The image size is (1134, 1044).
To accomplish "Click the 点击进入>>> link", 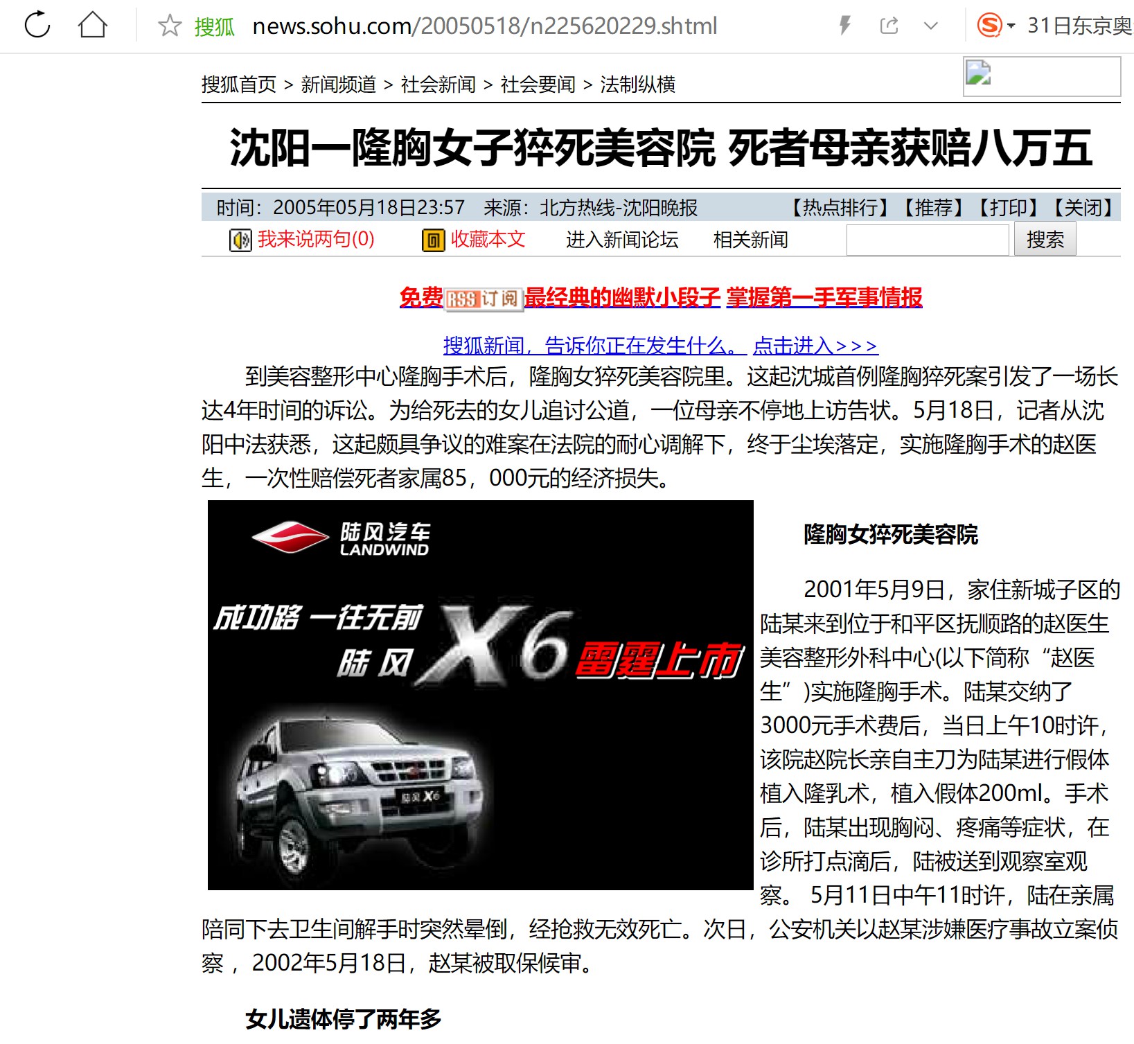I will click(x=815, y=345).
